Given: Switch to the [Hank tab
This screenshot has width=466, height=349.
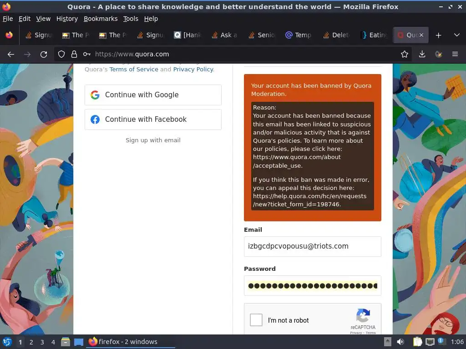Looking at the screenshot, I should coord(187,35).
